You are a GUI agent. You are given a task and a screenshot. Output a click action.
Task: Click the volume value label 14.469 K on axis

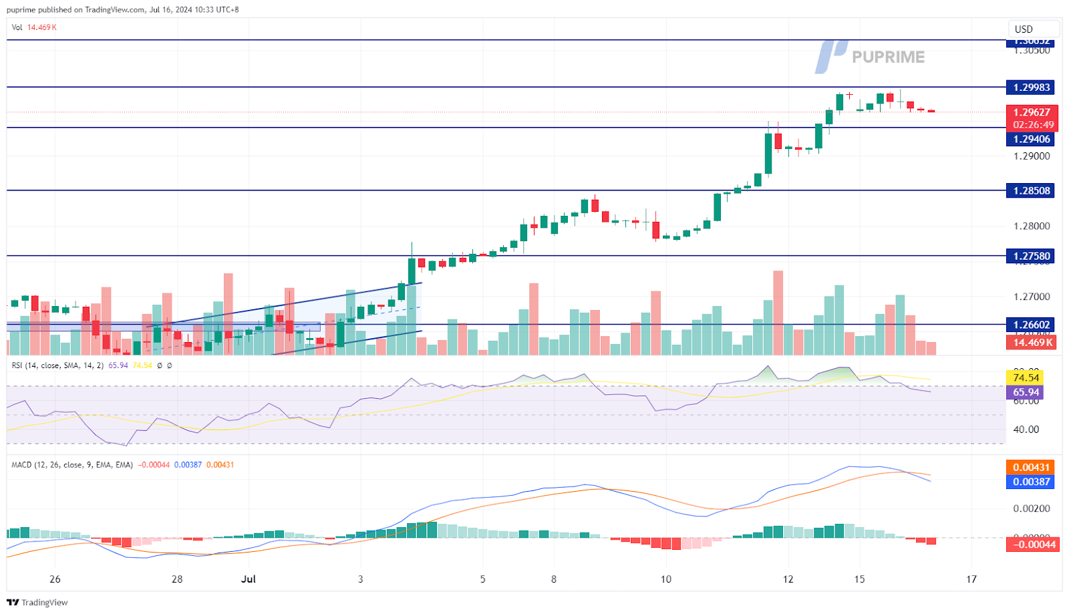(1031, 342)
